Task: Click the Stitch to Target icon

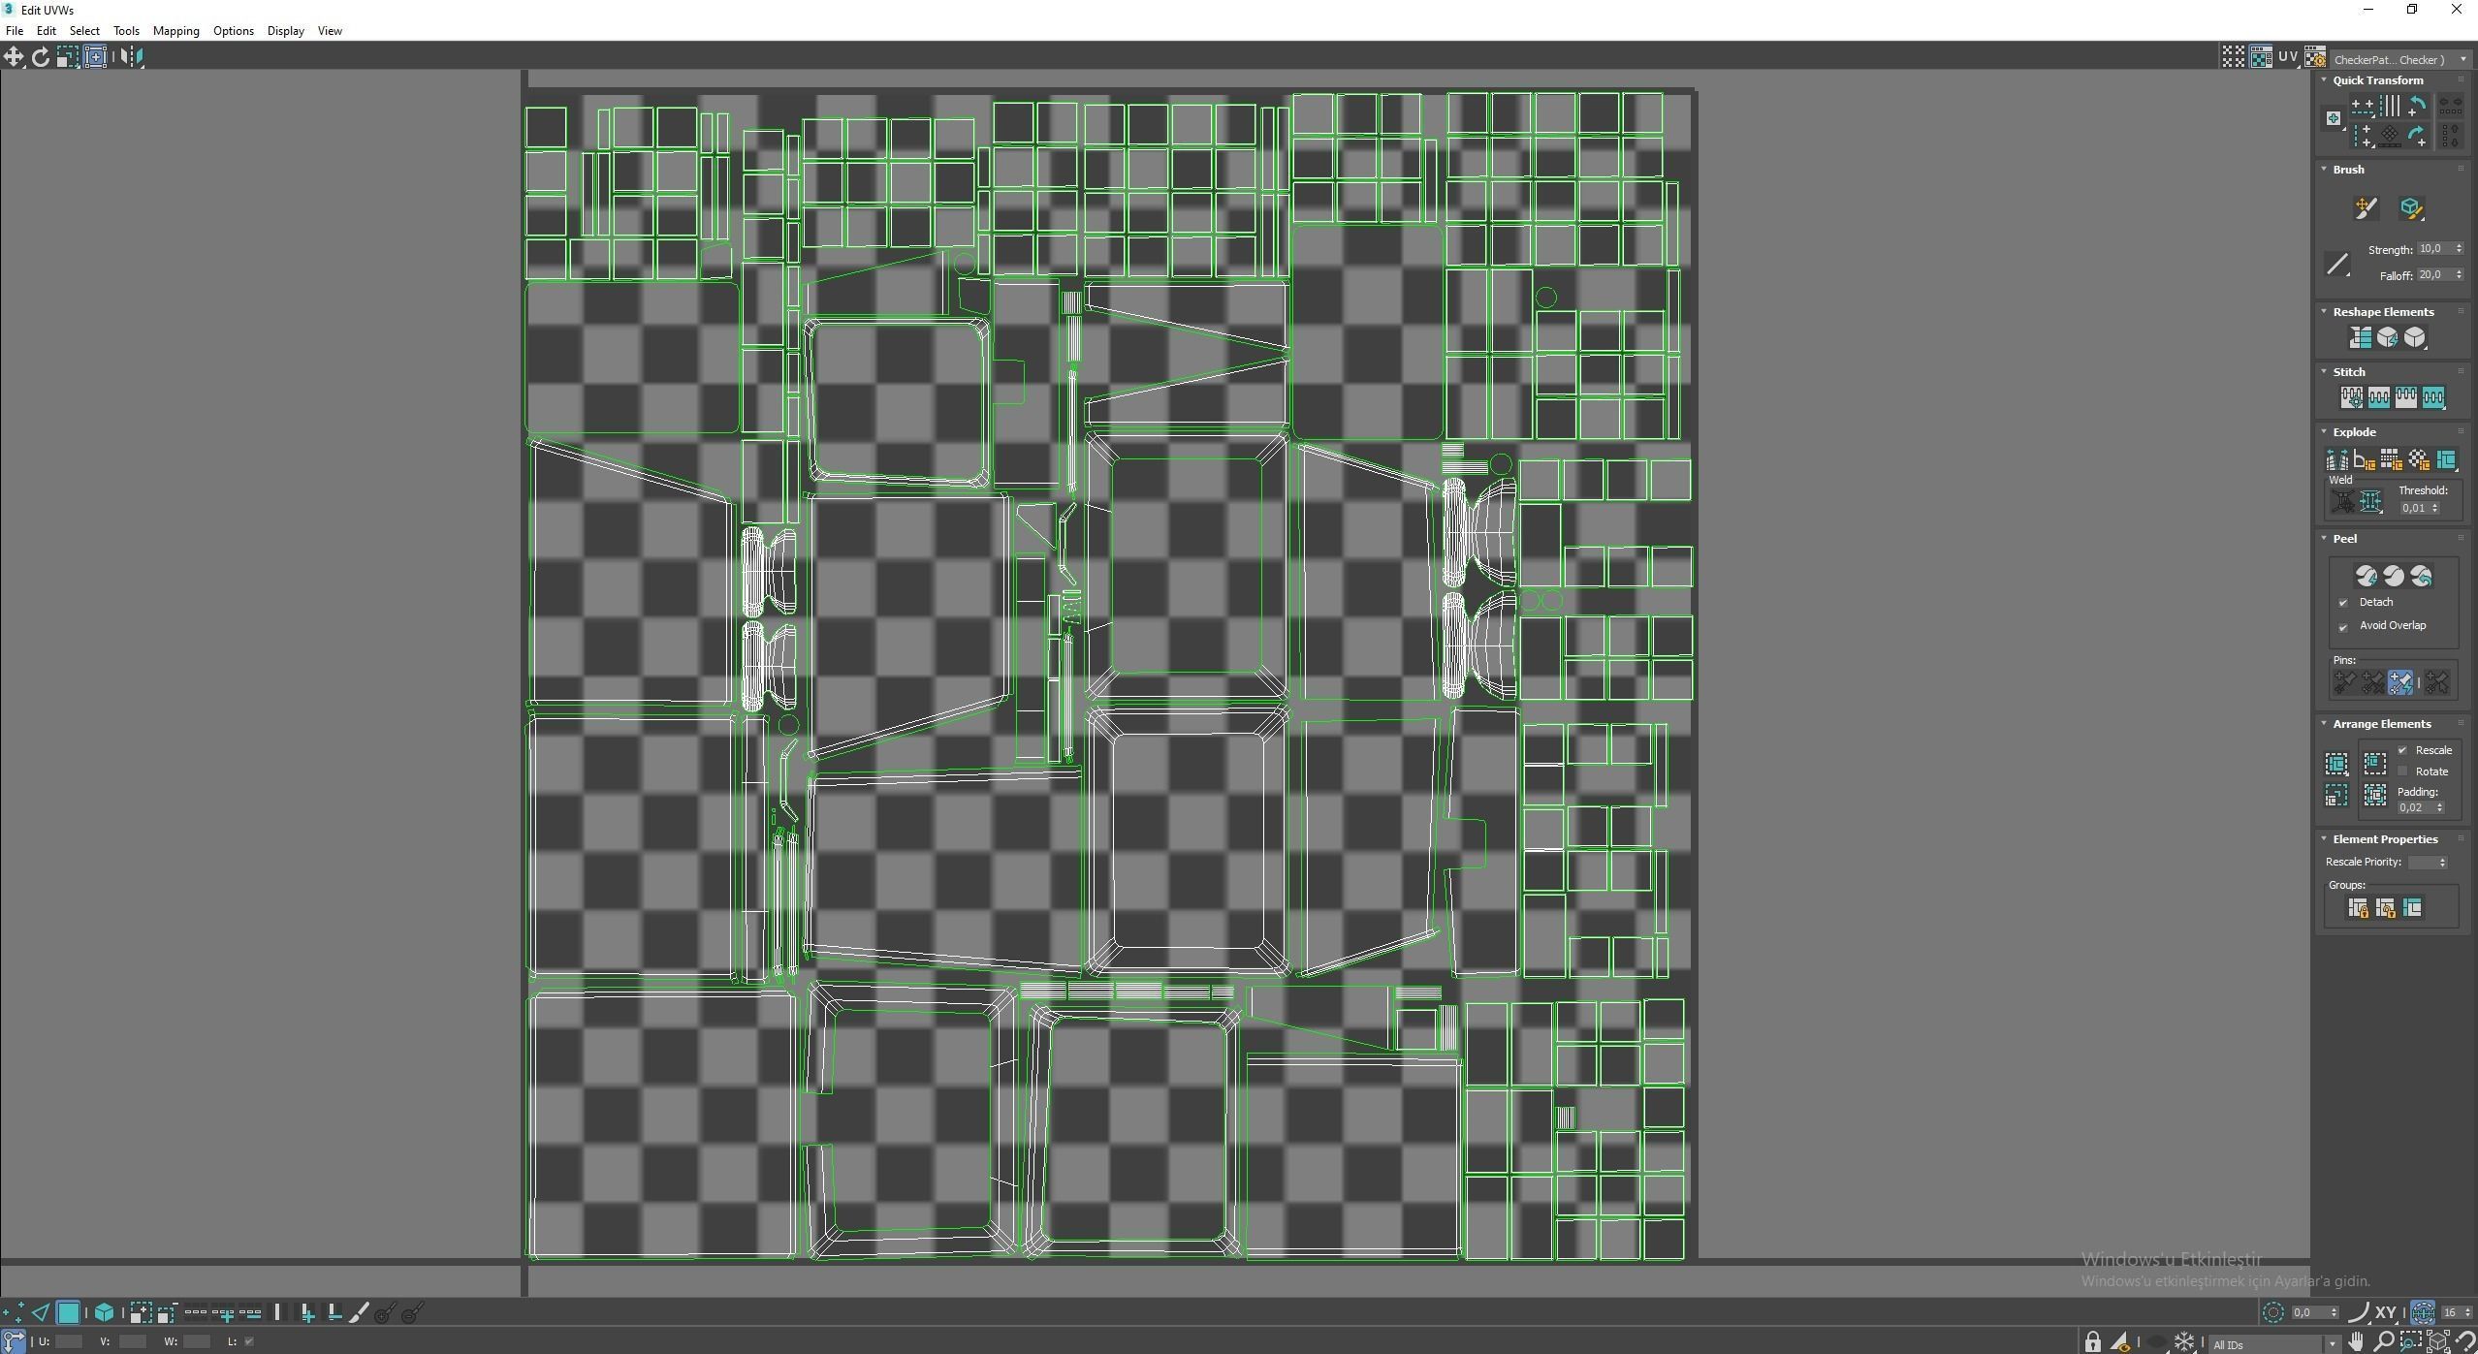Action: pyautogui.click(x=2351, y=397)
